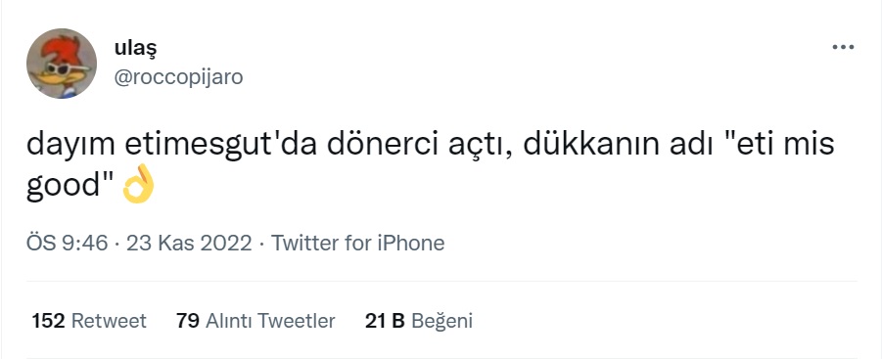
Task: Click the bold 79 quote count
Action: coord(188,321)
